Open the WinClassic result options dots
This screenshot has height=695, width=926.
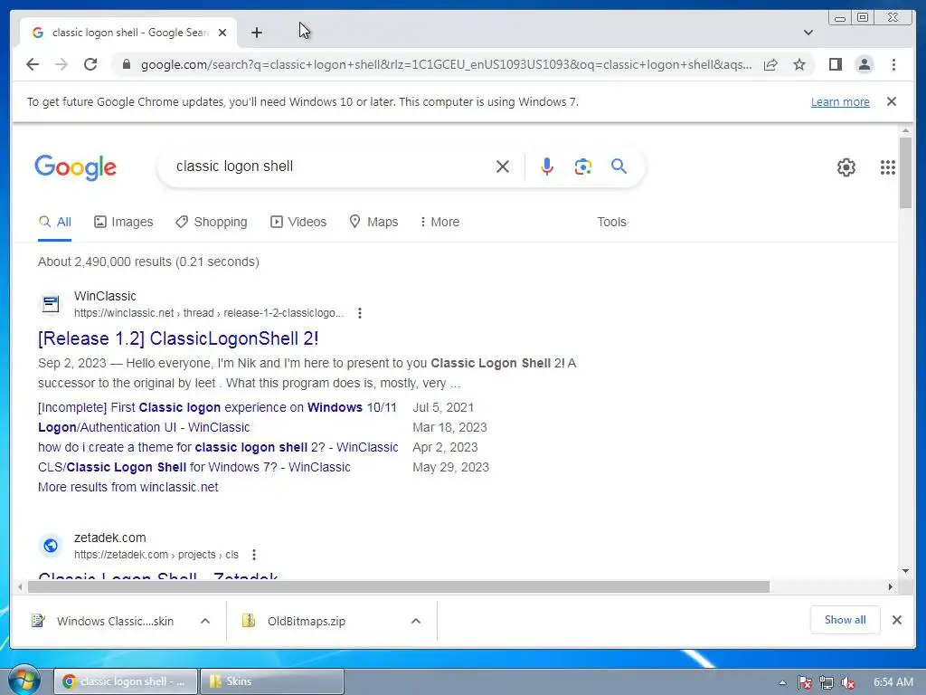[360, 313]
